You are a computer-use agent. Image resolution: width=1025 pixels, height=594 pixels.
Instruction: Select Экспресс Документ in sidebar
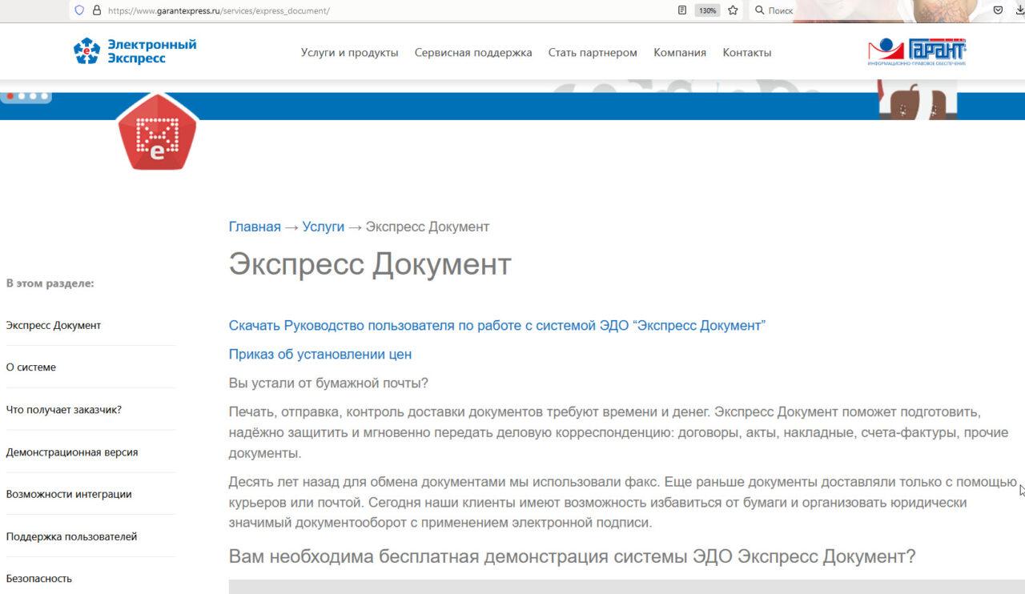click(54, 325)
